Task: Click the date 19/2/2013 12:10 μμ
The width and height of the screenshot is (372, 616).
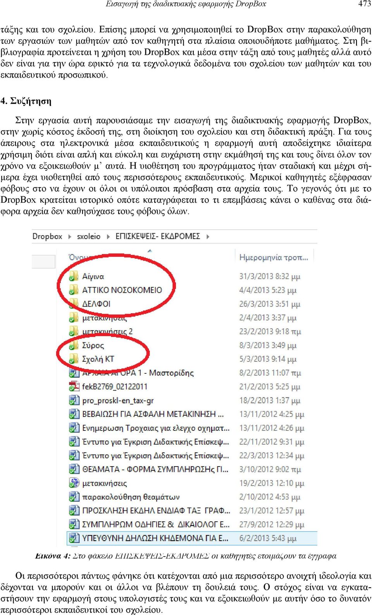Action: (272, 483)
